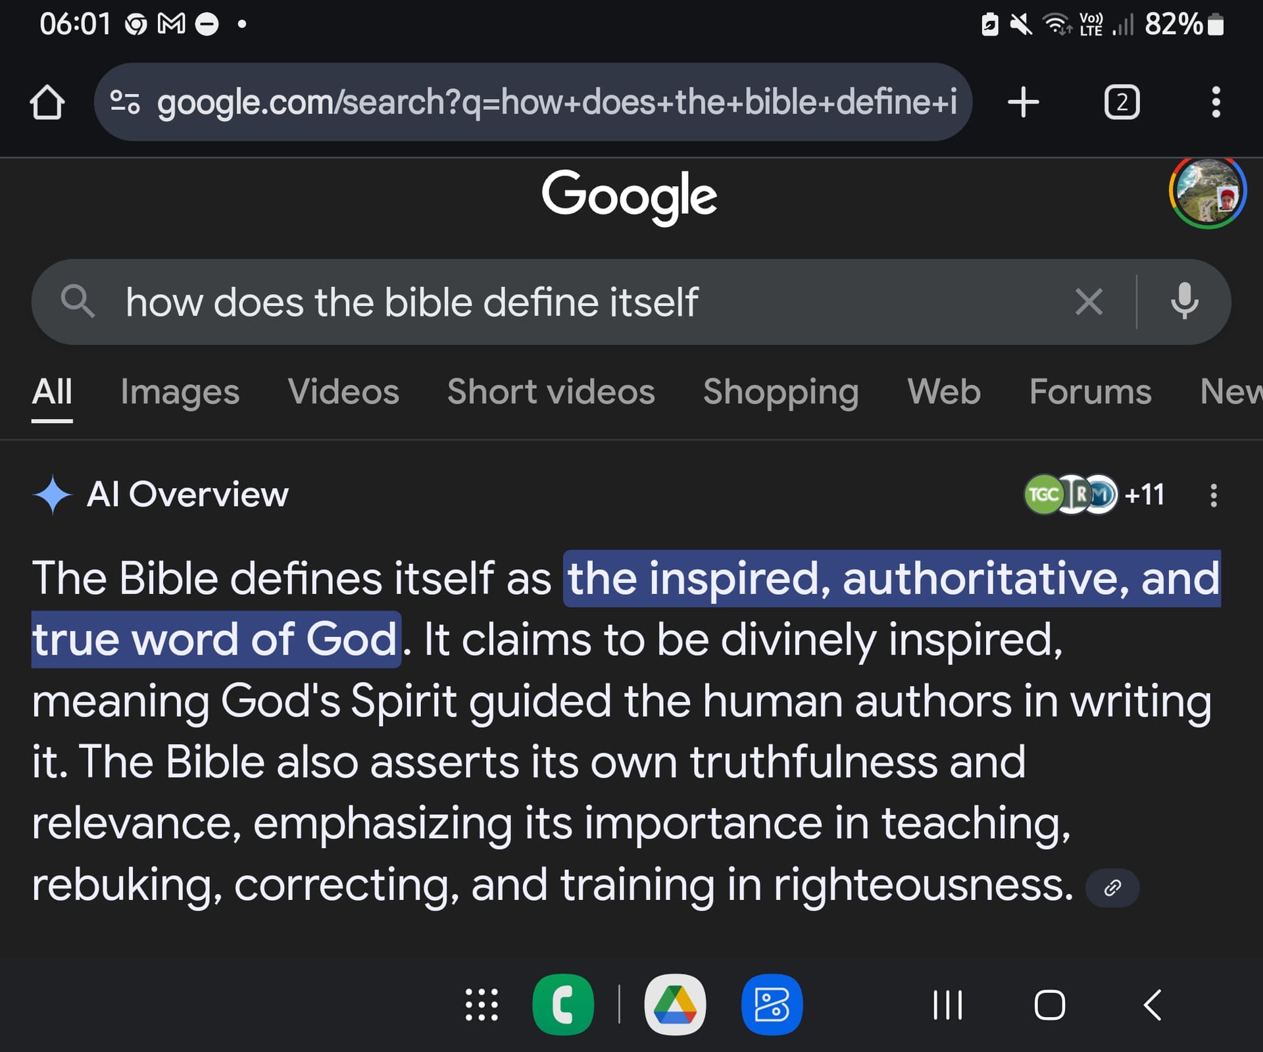1263x1052 pixels.
Task: Open the app drawer grid icon
Action: tap(482, 1005)
